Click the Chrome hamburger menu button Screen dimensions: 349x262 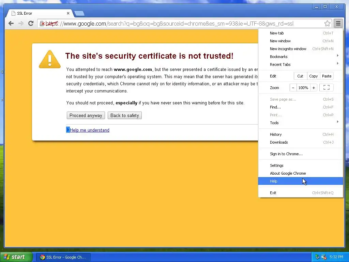[x=338, y=23]
